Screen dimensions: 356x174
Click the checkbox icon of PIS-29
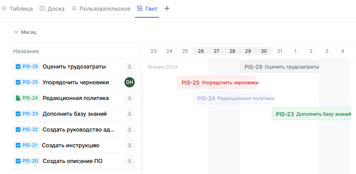coord(18,67)
